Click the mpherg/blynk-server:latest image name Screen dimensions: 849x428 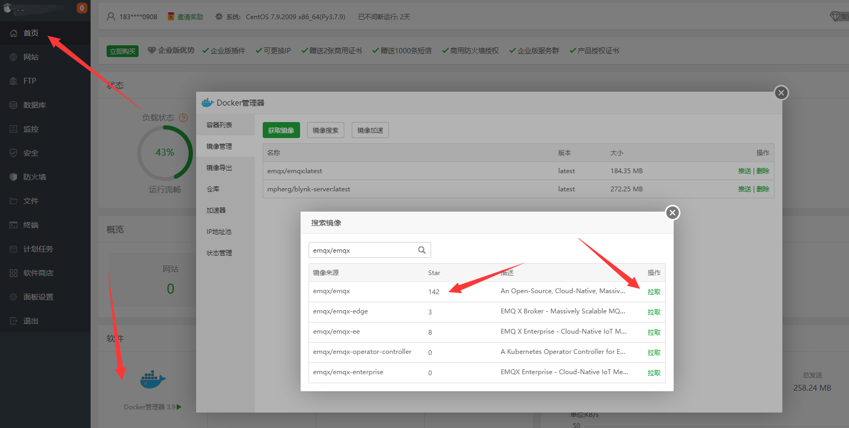[309, 189]
